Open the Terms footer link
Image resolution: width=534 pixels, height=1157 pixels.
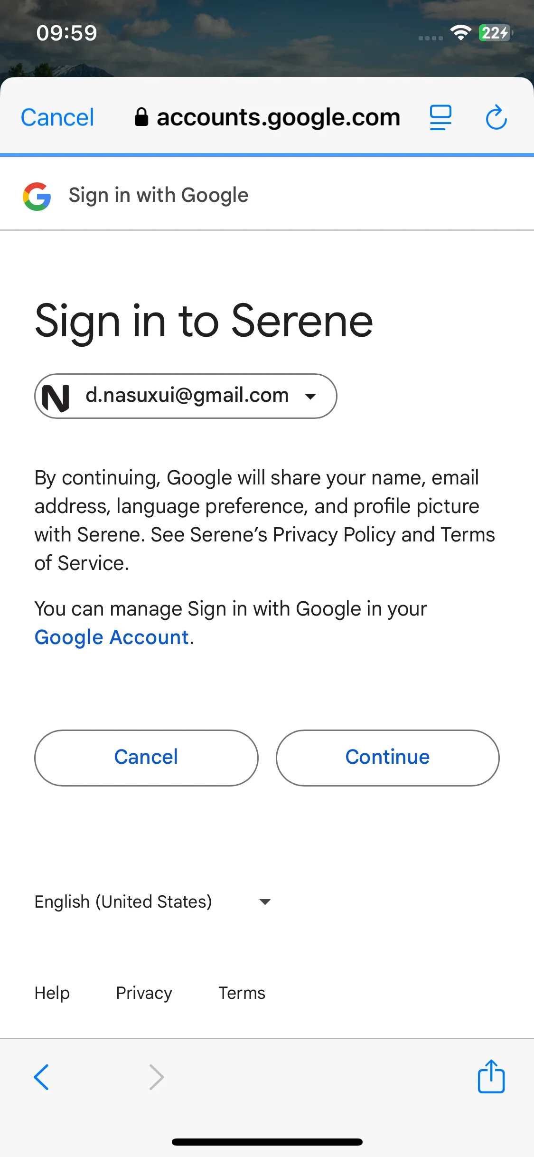242,993
